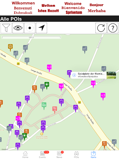119x159 pixels.
Task: View the Spielplatz playground photo thumbnail
Action: point(111,75)
